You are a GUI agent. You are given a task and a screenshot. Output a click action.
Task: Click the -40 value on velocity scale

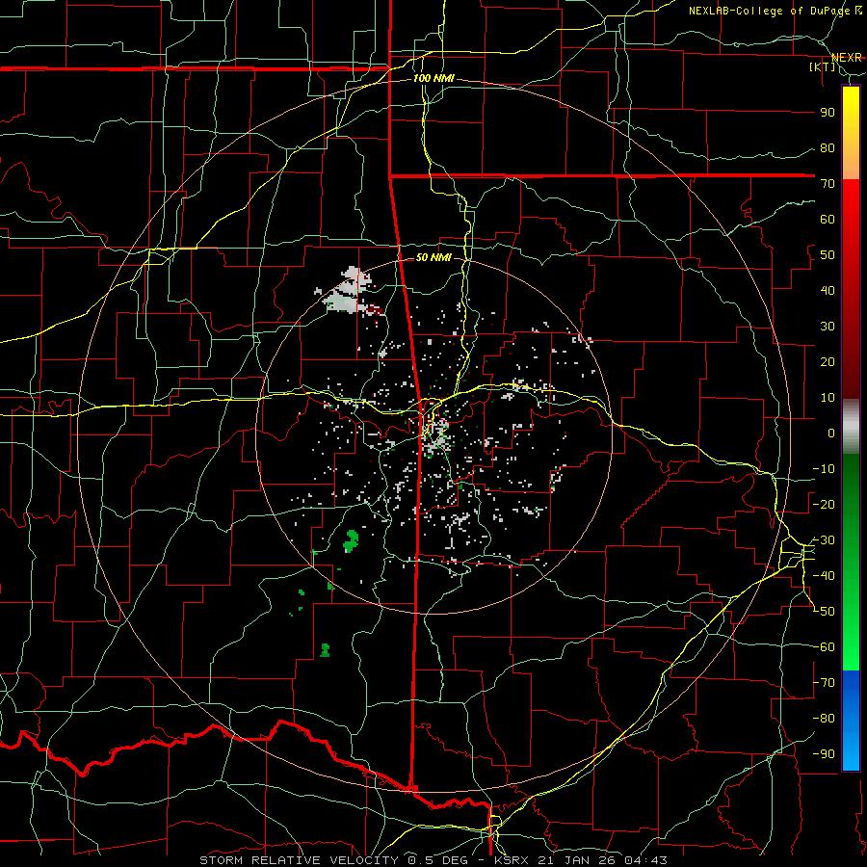tap(824, 576)
